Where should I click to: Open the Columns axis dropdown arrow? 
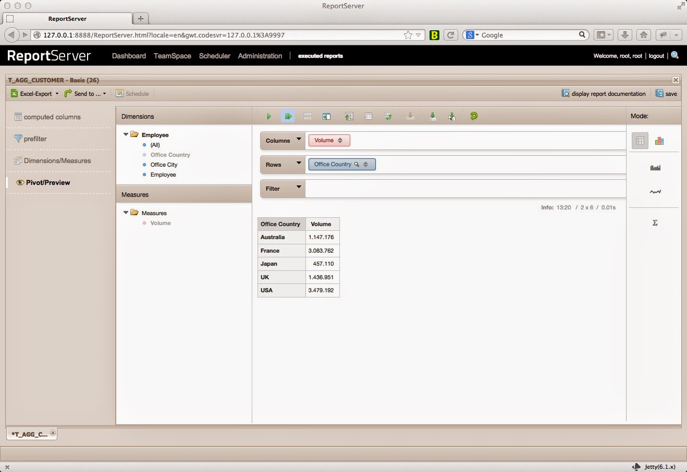(299, 139)
